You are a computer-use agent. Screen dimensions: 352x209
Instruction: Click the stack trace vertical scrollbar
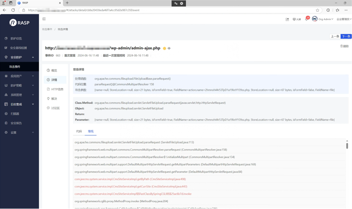pos(347,146)
